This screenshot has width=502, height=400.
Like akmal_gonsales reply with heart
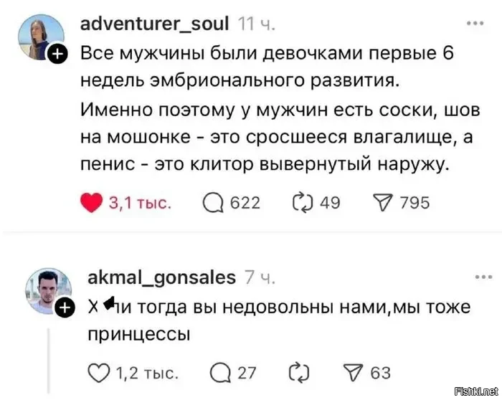pos(98,373)
